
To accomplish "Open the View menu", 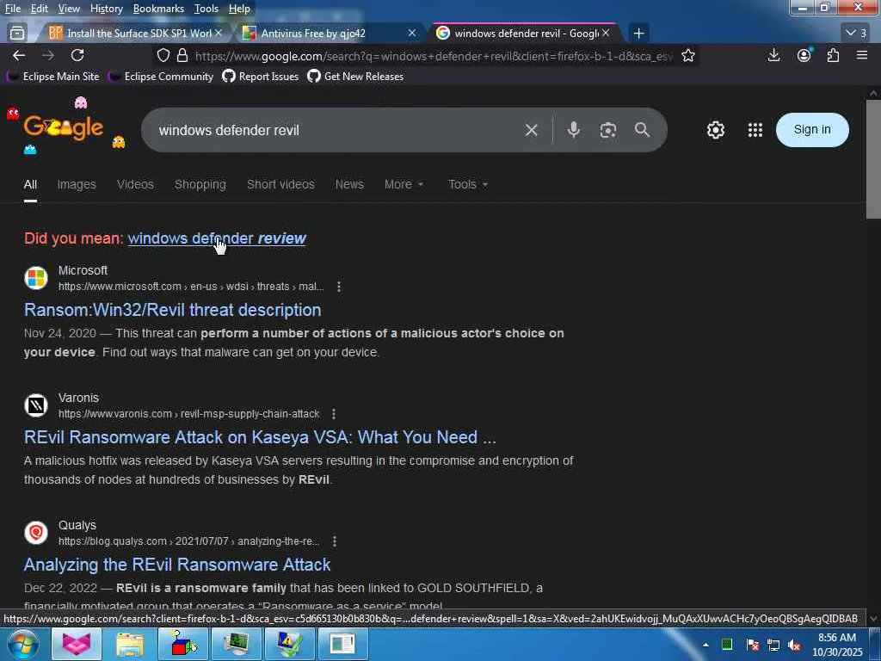I will tap(69, 9).
